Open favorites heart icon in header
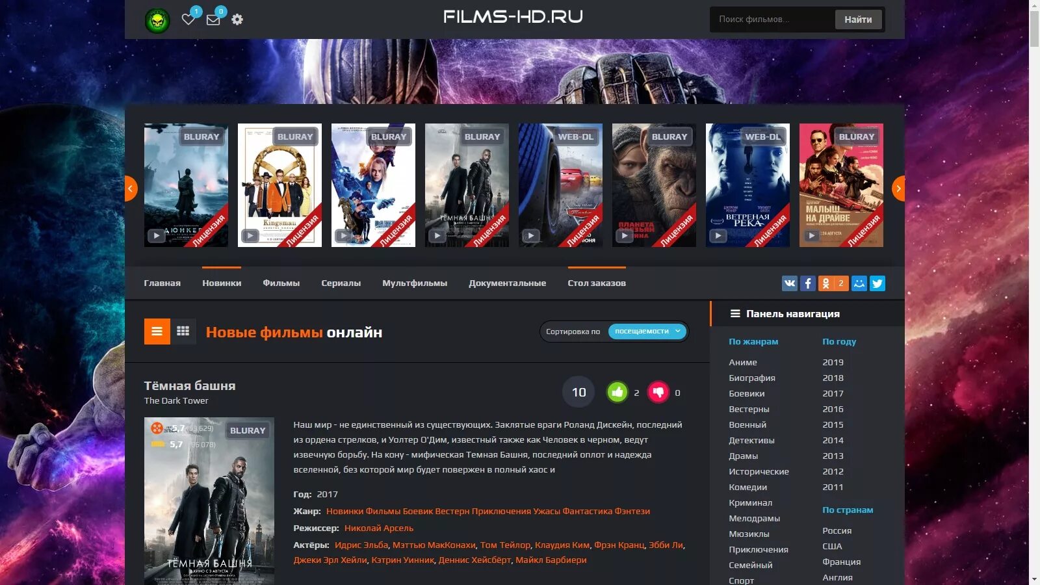Screen dimensions: 1040x585 click(x=188, y=19)
